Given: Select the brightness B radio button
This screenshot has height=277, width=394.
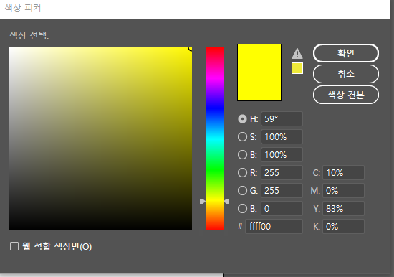Looking at the screenshot, I should [242, 154].
